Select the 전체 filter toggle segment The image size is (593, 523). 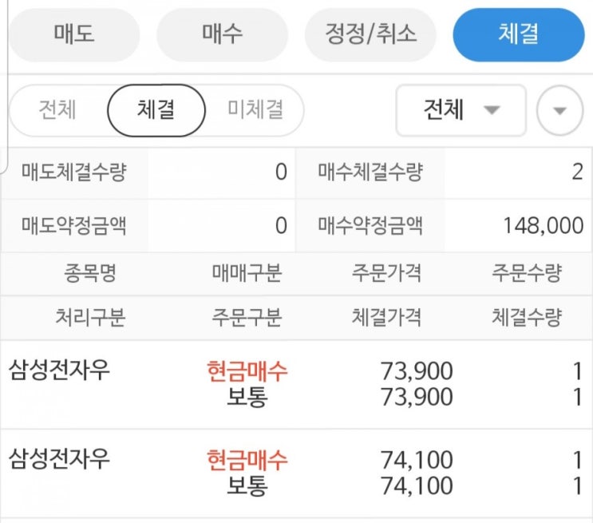click(x=57, y=109)
